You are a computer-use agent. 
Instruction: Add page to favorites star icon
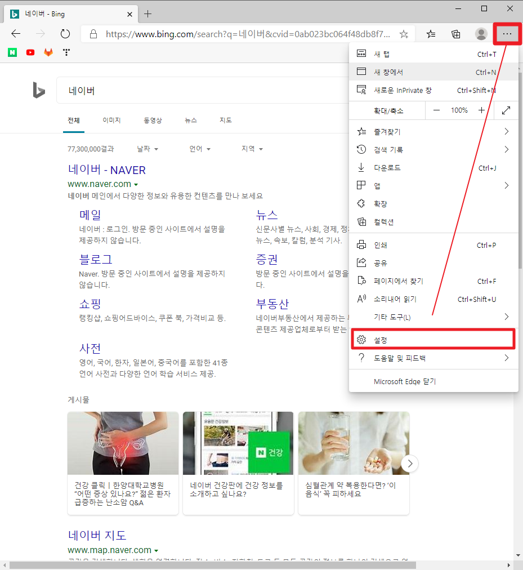[404, 34]
